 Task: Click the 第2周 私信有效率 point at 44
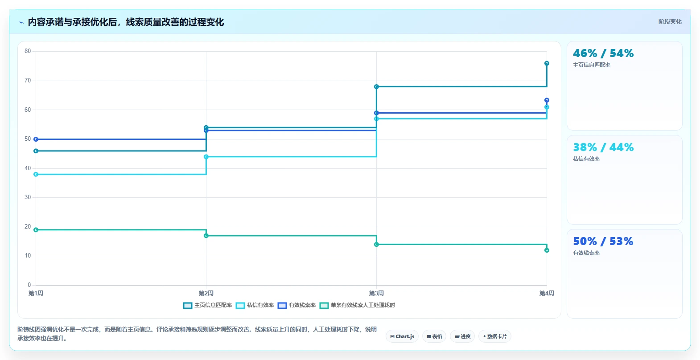206,157
